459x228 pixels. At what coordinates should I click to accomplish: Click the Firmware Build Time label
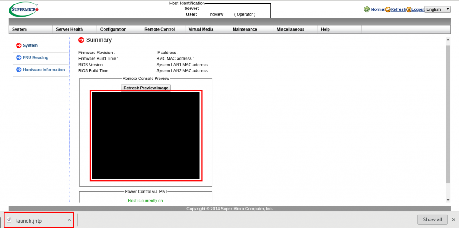[98, 59]
